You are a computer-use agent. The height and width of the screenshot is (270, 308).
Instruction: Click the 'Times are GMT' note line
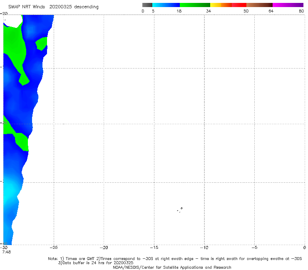coord(175,259)
